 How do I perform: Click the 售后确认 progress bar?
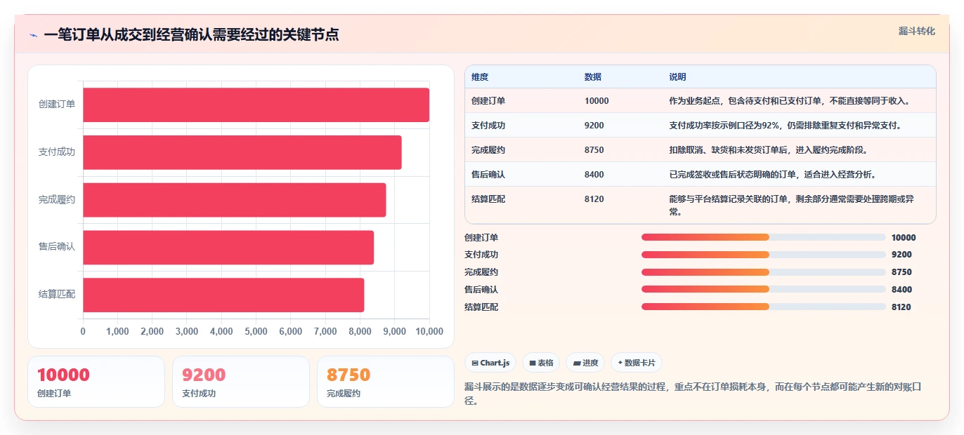tap(764, 289)
